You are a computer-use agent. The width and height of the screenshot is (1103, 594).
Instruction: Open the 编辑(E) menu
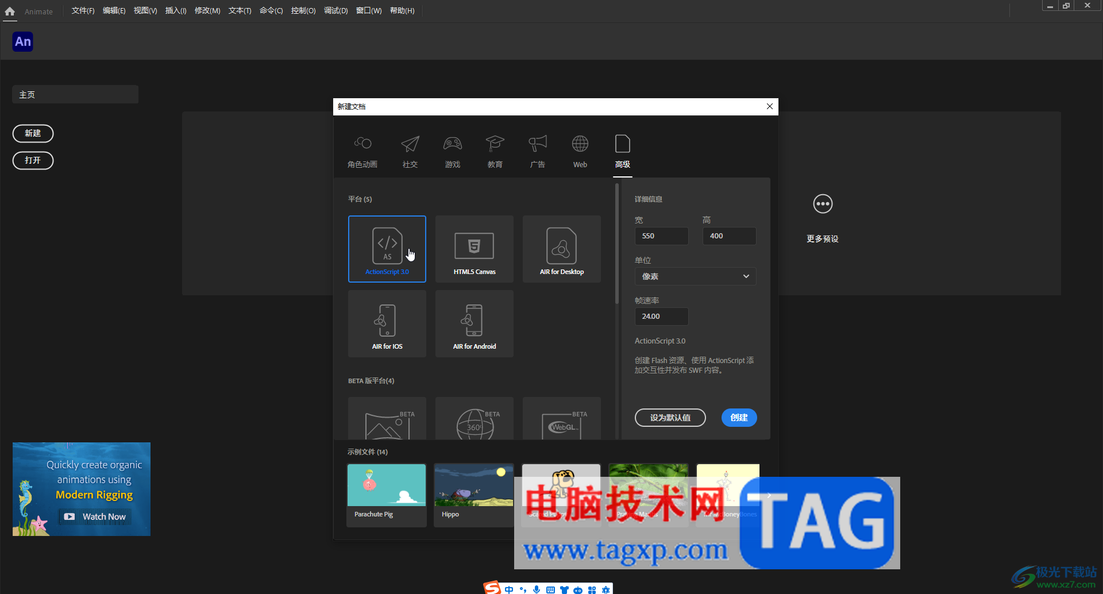[x=114, y=11]
